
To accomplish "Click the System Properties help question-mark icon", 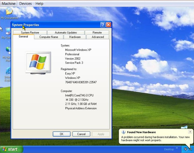I will click(x=103, y=25).
